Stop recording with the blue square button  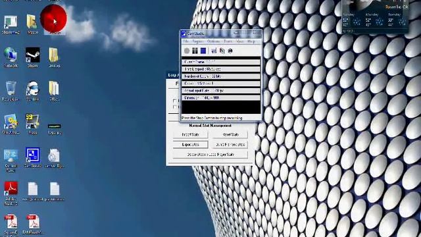203,51
